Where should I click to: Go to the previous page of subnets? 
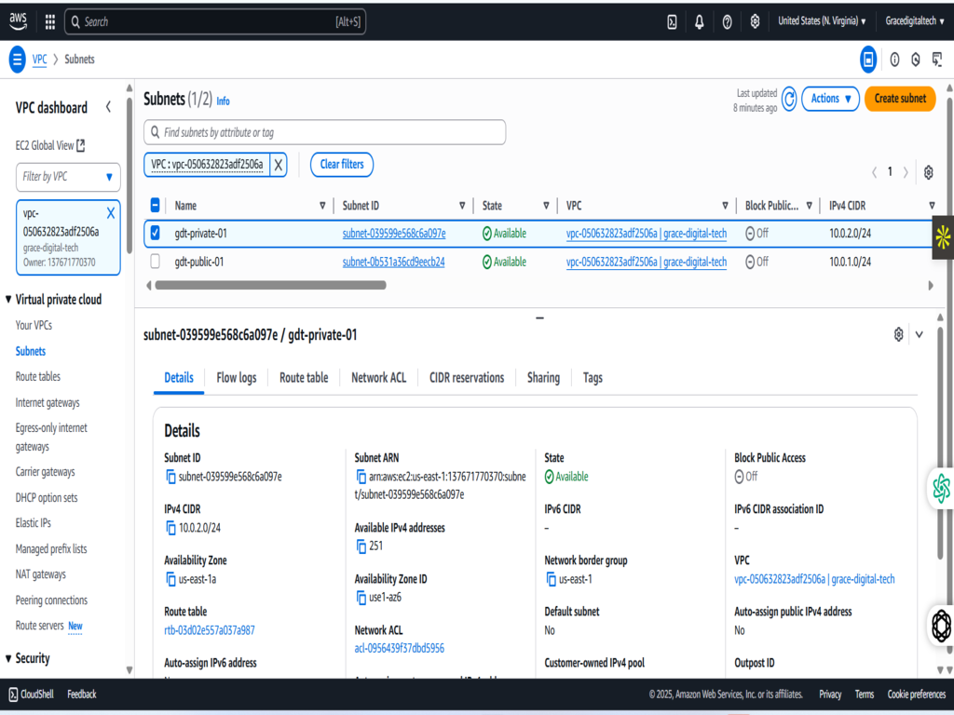click(x=874, y=172)
